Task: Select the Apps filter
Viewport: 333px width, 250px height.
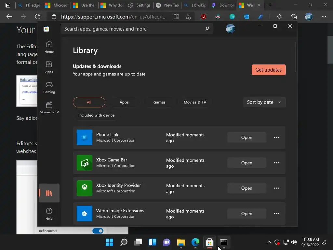Action: [124, 102]
